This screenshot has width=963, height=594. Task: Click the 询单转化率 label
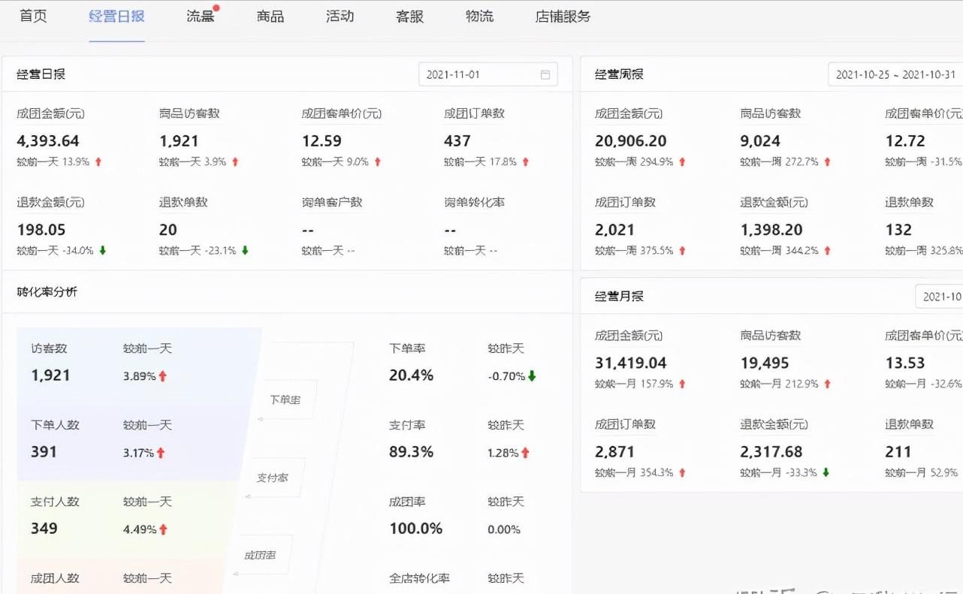click(474, 202)
